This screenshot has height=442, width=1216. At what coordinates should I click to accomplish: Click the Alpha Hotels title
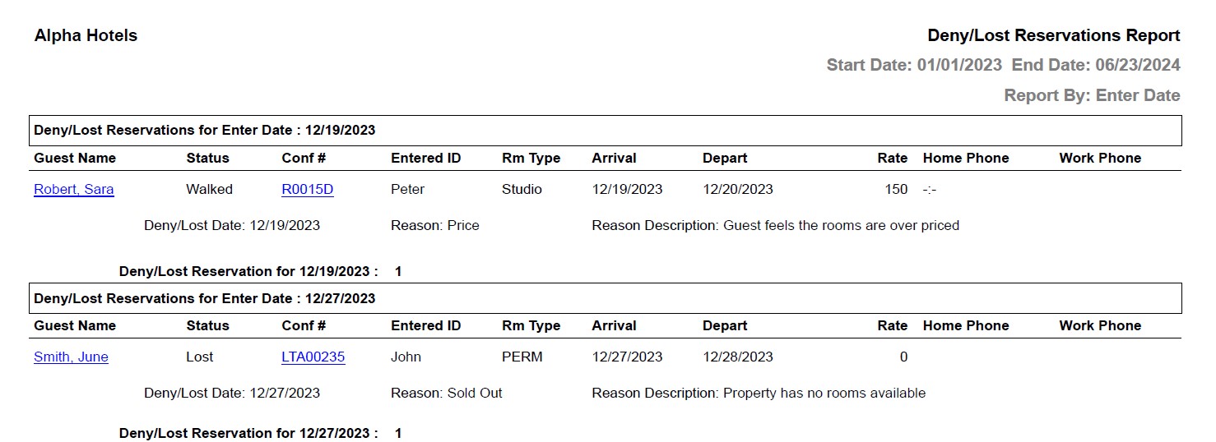point(86,36)
